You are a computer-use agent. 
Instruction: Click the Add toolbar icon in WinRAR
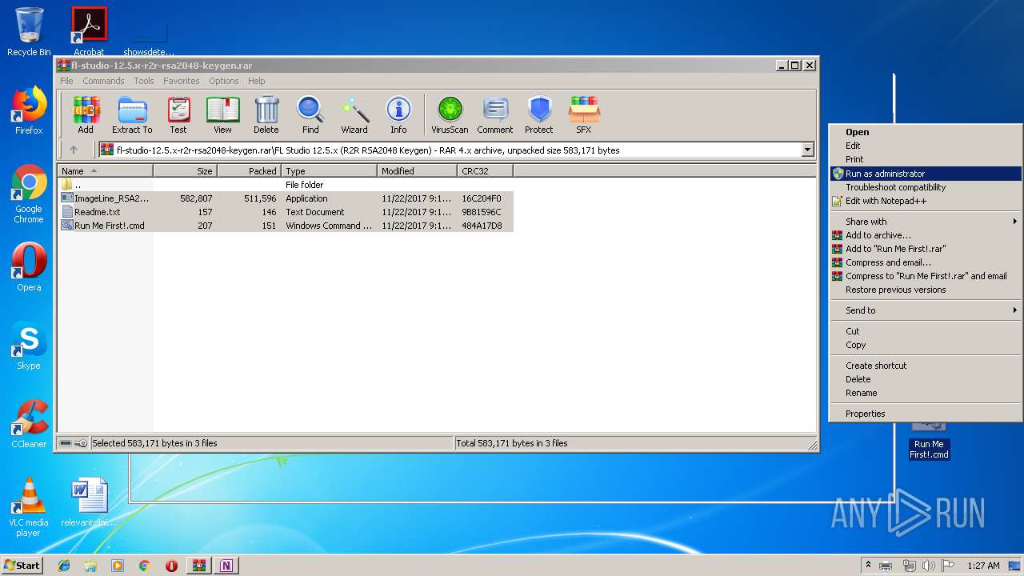coord(86,115)
